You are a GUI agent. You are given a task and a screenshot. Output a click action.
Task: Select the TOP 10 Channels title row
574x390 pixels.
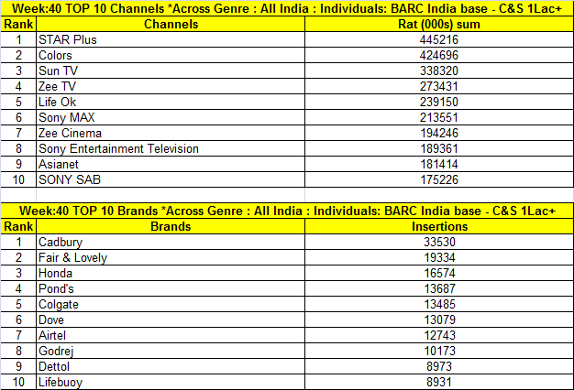coord(287,8)
